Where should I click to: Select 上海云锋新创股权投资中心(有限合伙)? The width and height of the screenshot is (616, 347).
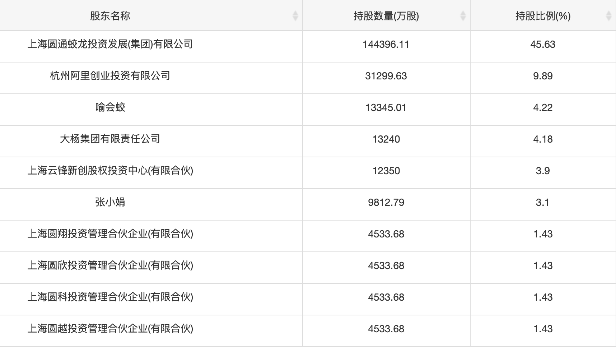(x=110, y=171)
